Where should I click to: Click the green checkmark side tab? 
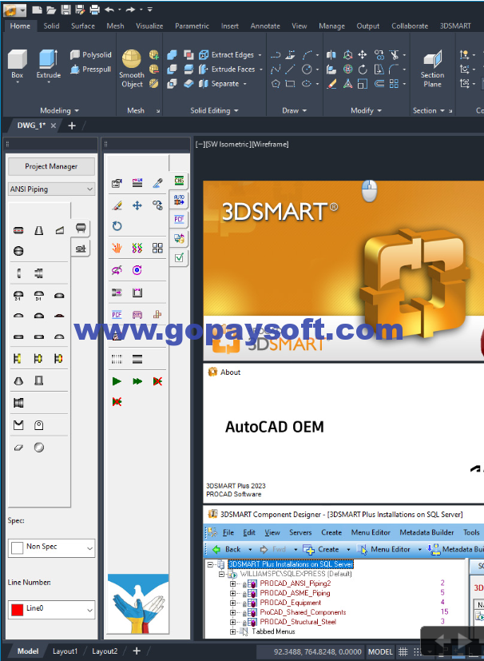coord(179,257)
